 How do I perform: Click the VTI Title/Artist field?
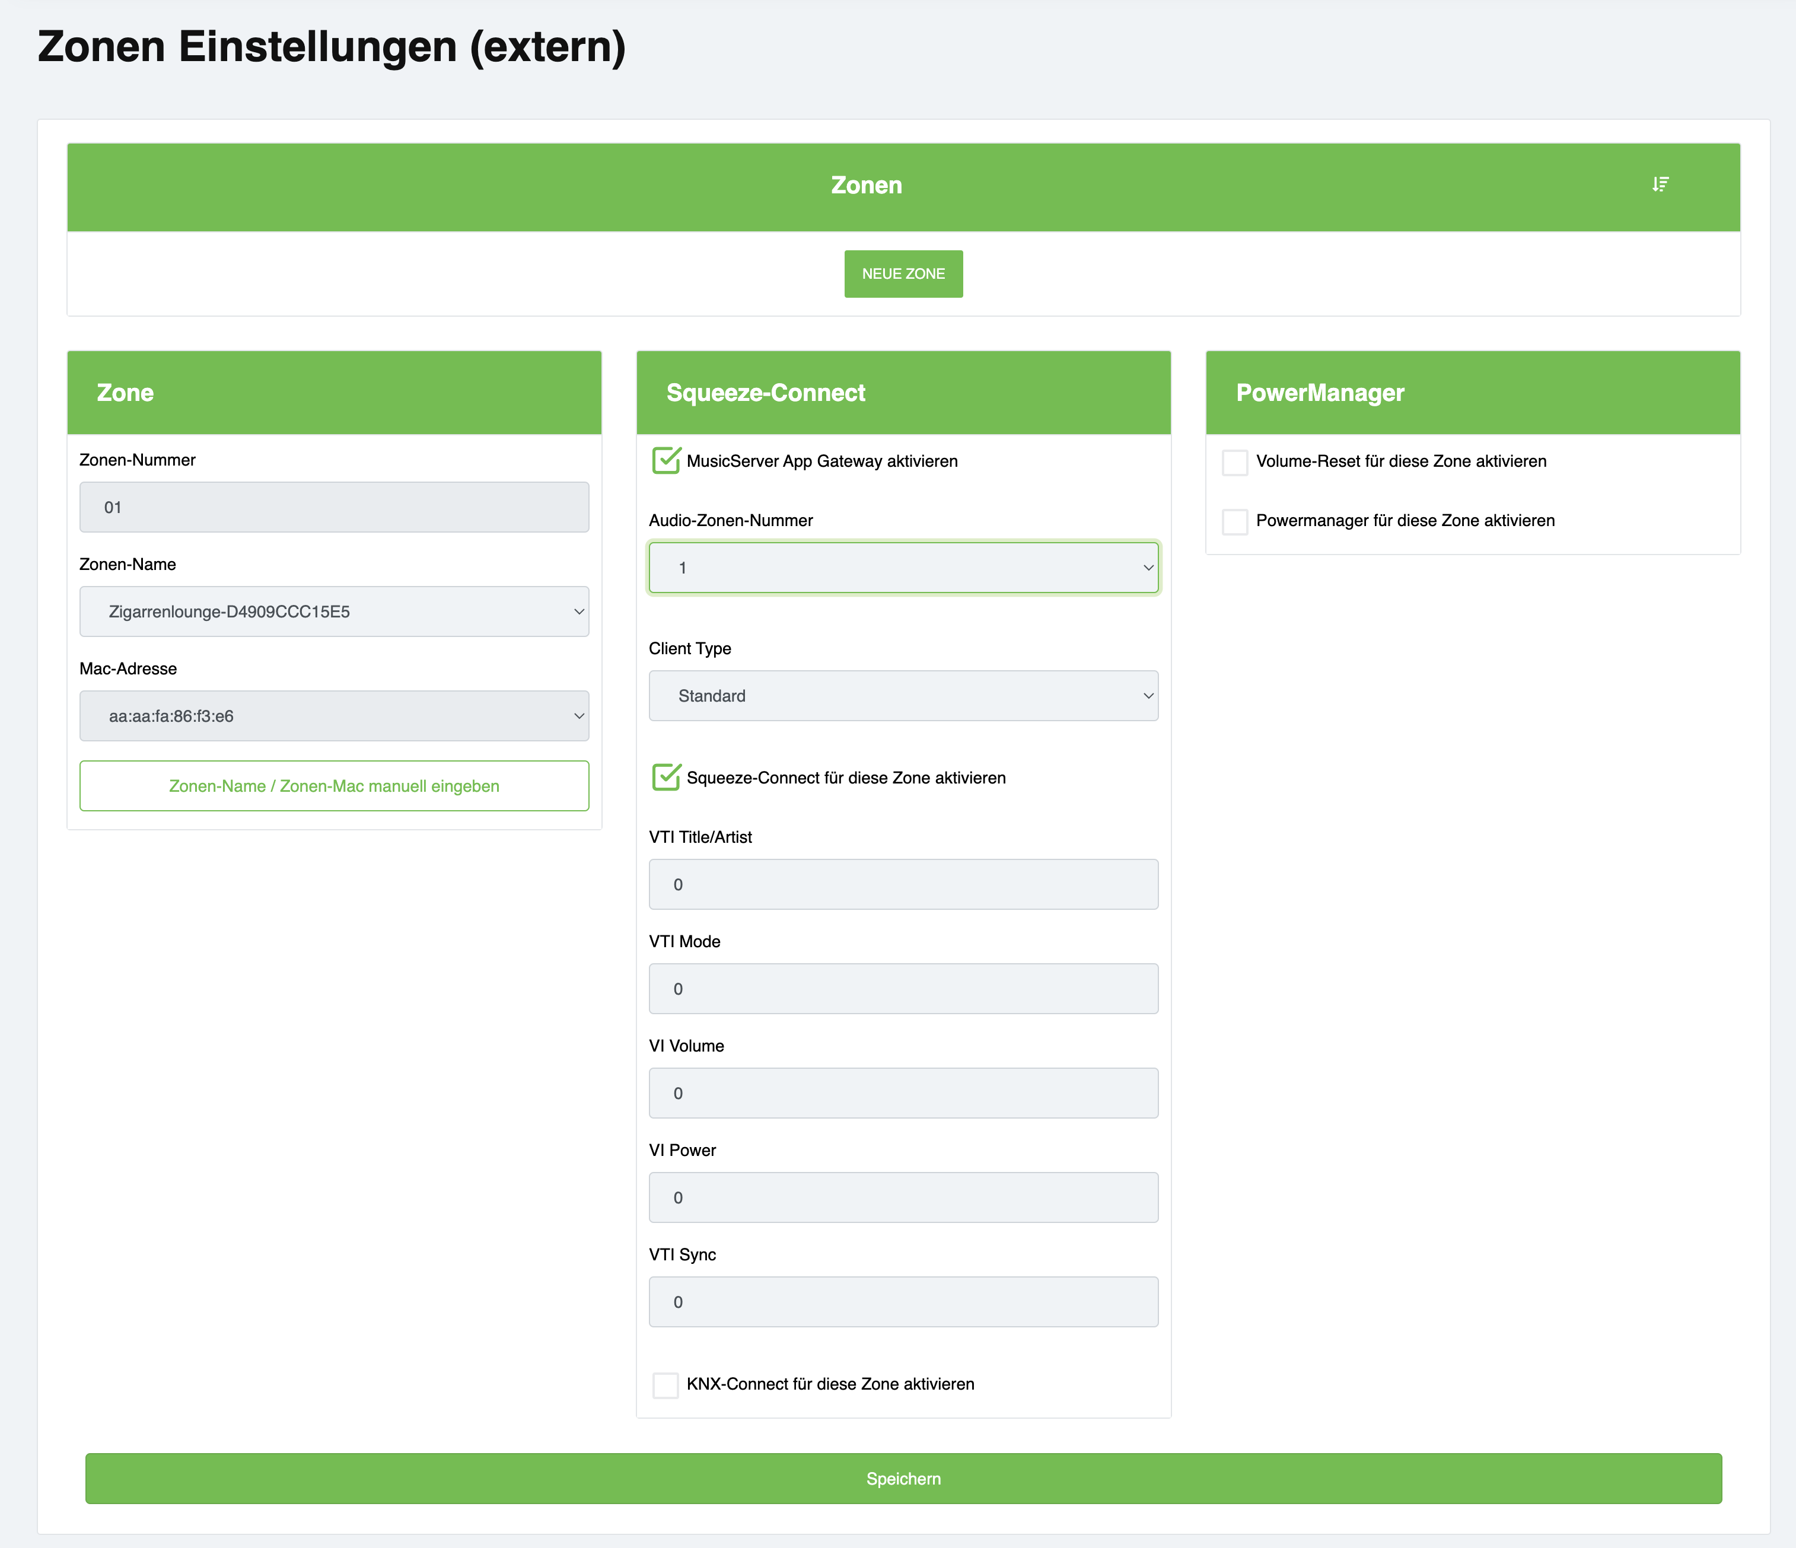click(902, 884)
